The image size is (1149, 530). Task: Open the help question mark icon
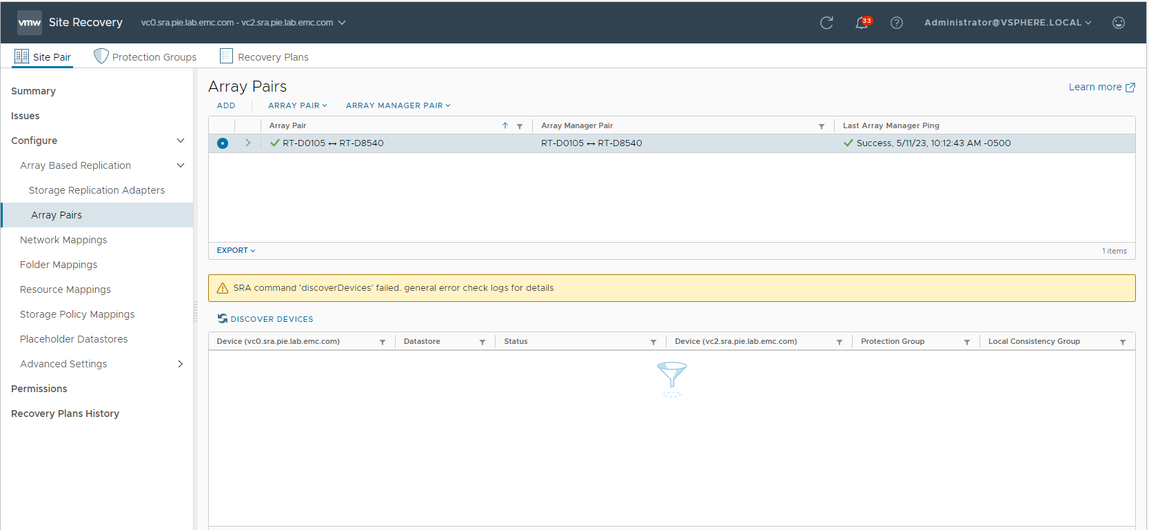896,23
